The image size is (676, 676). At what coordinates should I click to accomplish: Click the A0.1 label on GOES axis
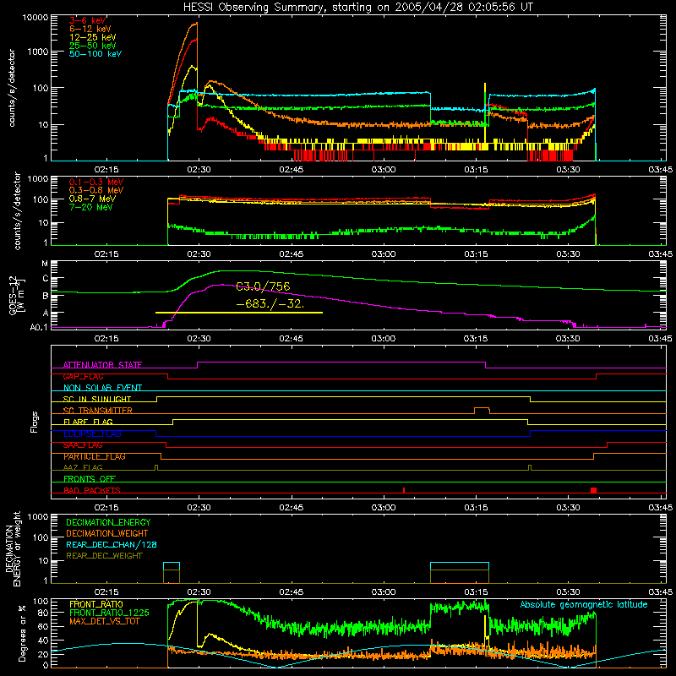39,327
